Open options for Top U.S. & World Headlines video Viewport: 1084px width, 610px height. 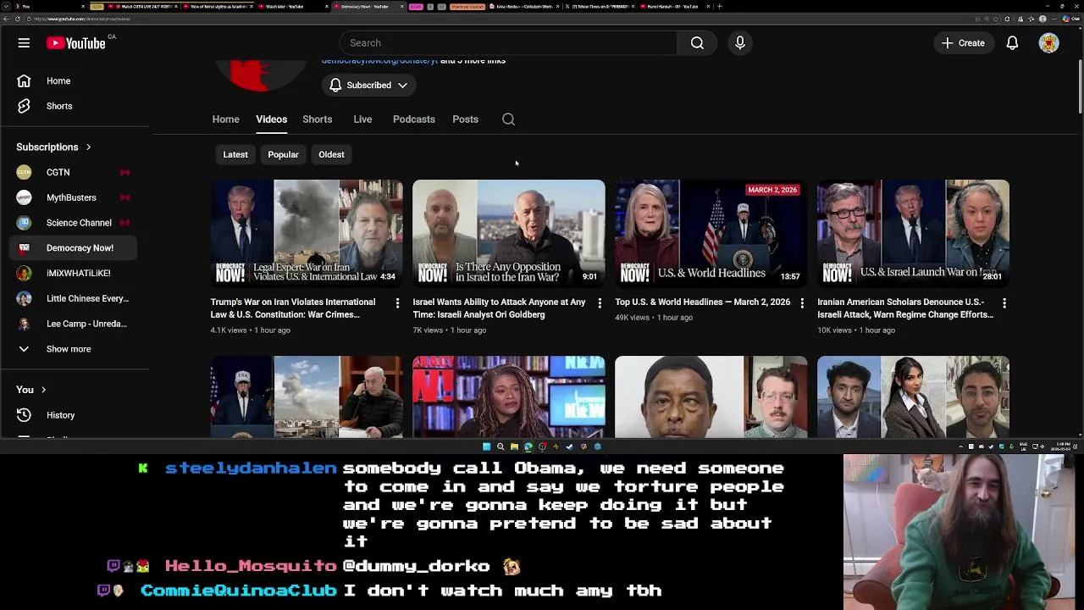click(x=802, y=302)
